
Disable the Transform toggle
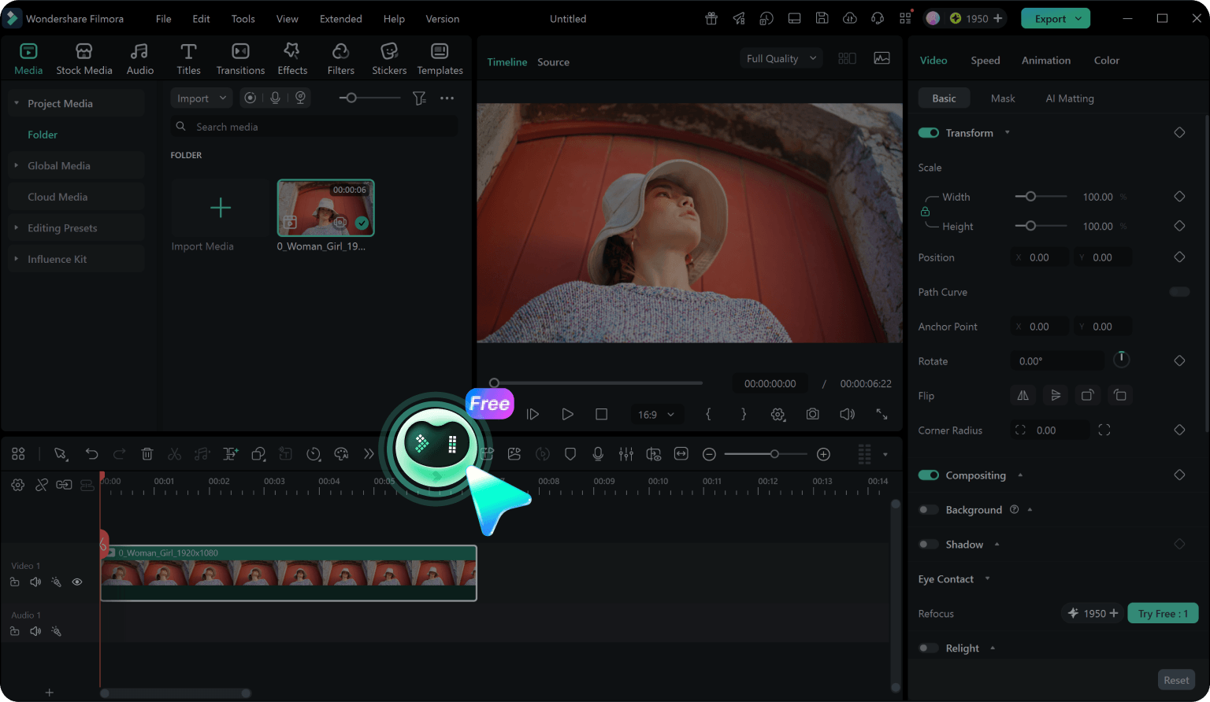(x=929, y=133)
